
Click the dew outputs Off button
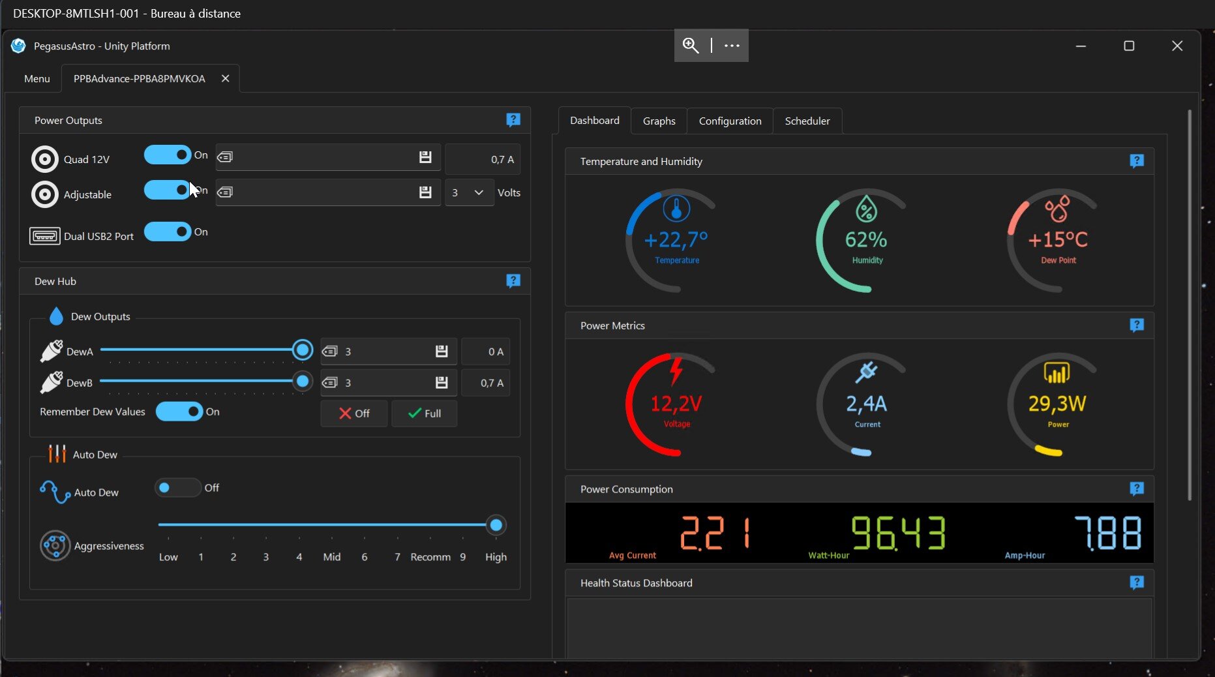tap(354, 414)
